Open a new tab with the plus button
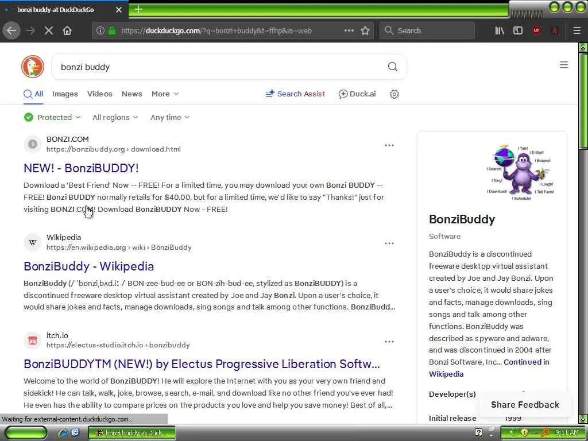The width and height of the screenshot is (588, 441). click(x=138, y=9)
